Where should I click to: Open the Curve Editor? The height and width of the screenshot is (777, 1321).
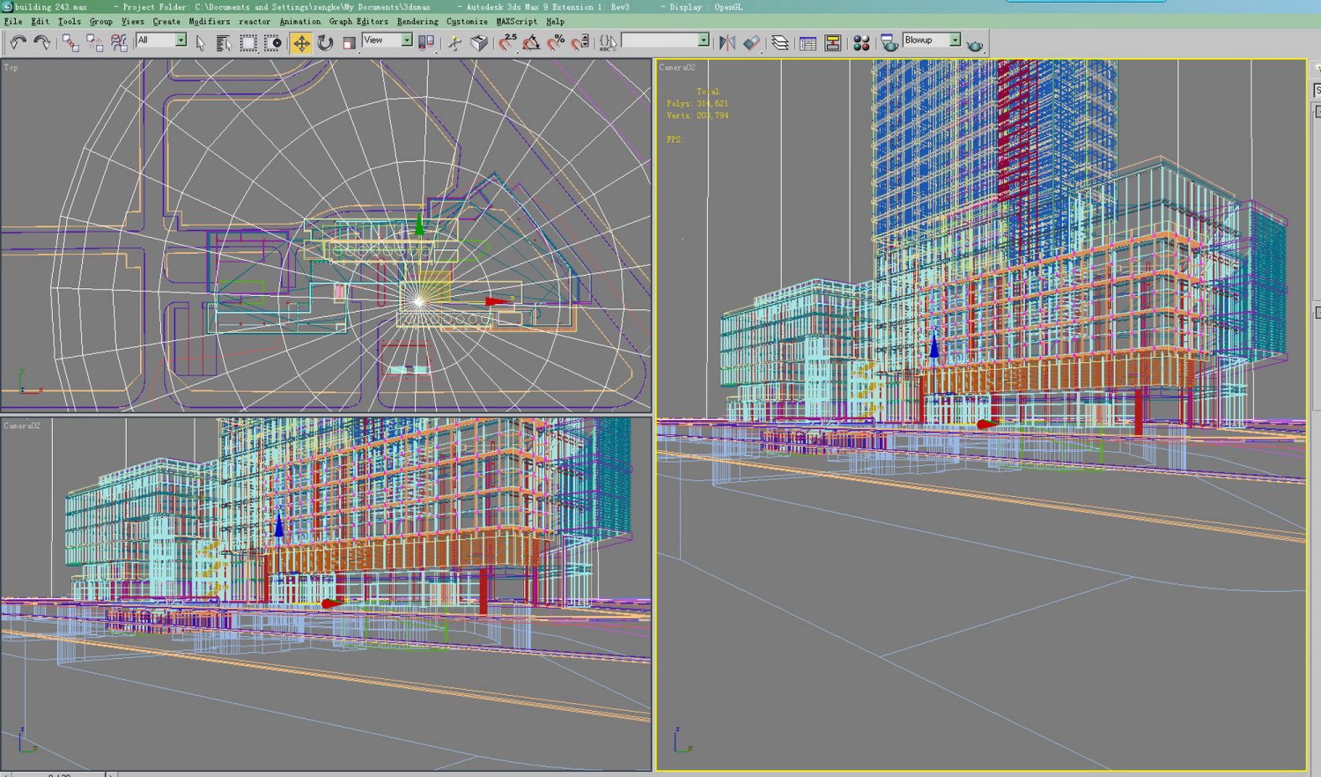(x=808, y=42)
